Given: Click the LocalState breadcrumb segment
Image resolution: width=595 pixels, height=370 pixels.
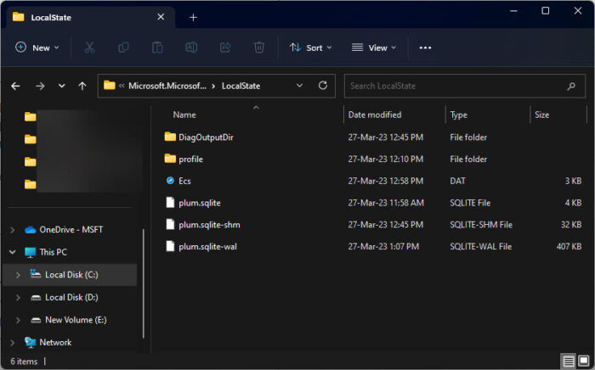Looking at the screenshot, I should [241, 86].
